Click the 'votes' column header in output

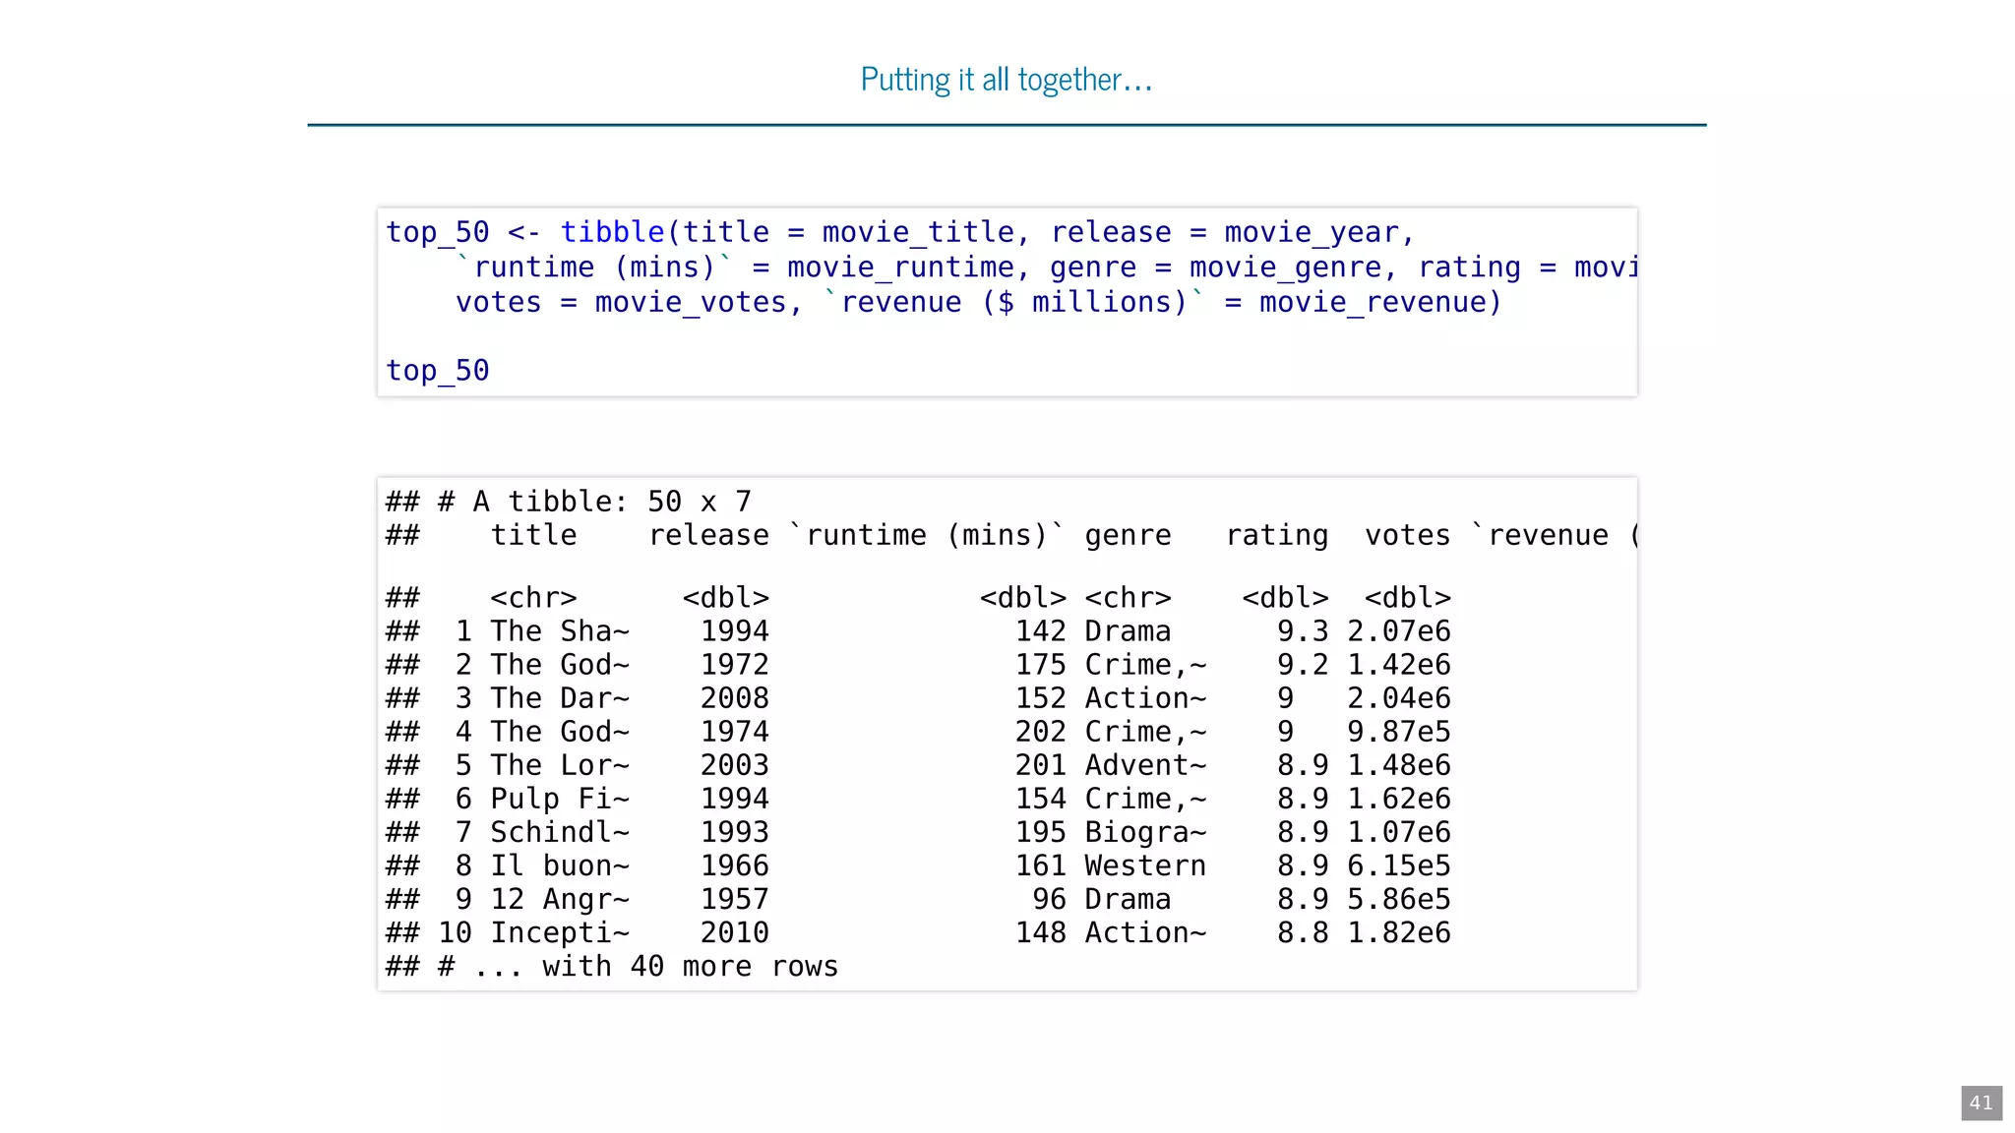click(1407, 535)
